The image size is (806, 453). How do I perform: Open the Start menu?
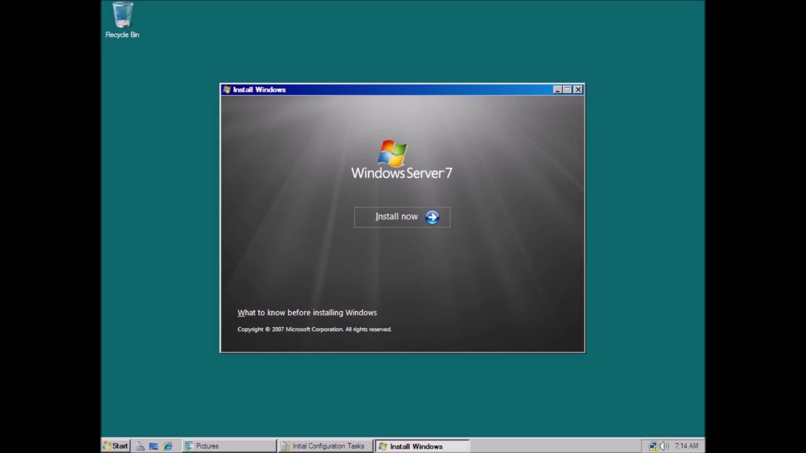click(x=116, y=446)
